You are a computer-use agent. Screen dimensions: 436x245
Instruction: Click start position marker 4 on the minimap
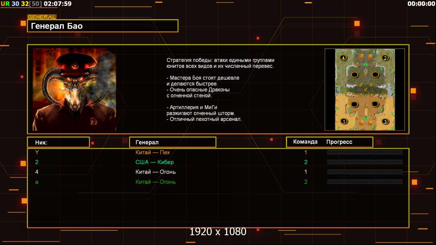[344, 58]
